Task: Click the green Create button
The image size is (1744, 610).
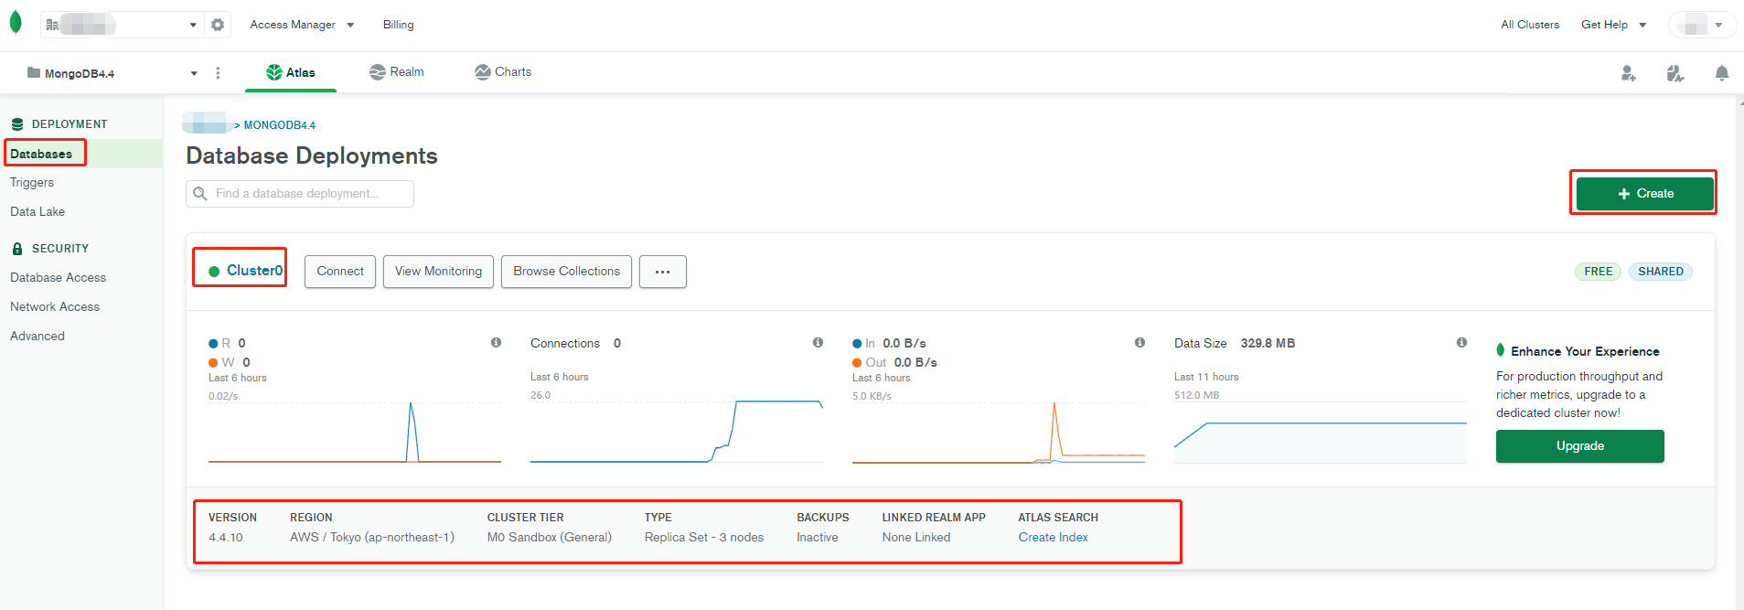Action: pos(1644,194)
